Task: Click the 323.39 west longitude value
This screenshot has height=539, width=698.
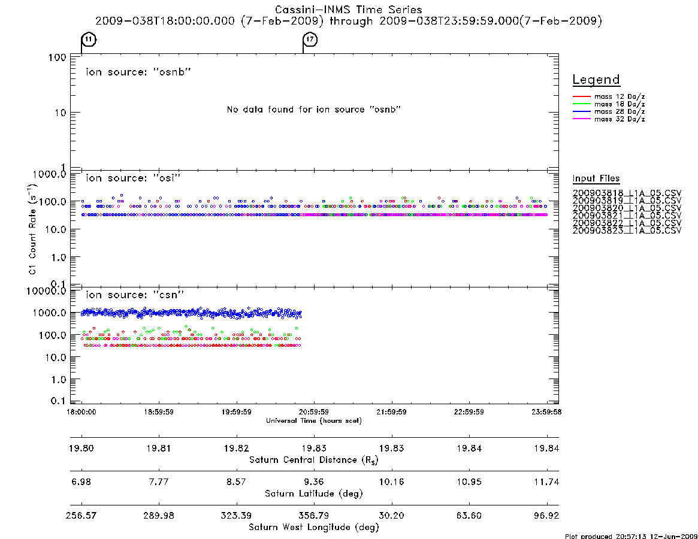Action: click(237, 516)
